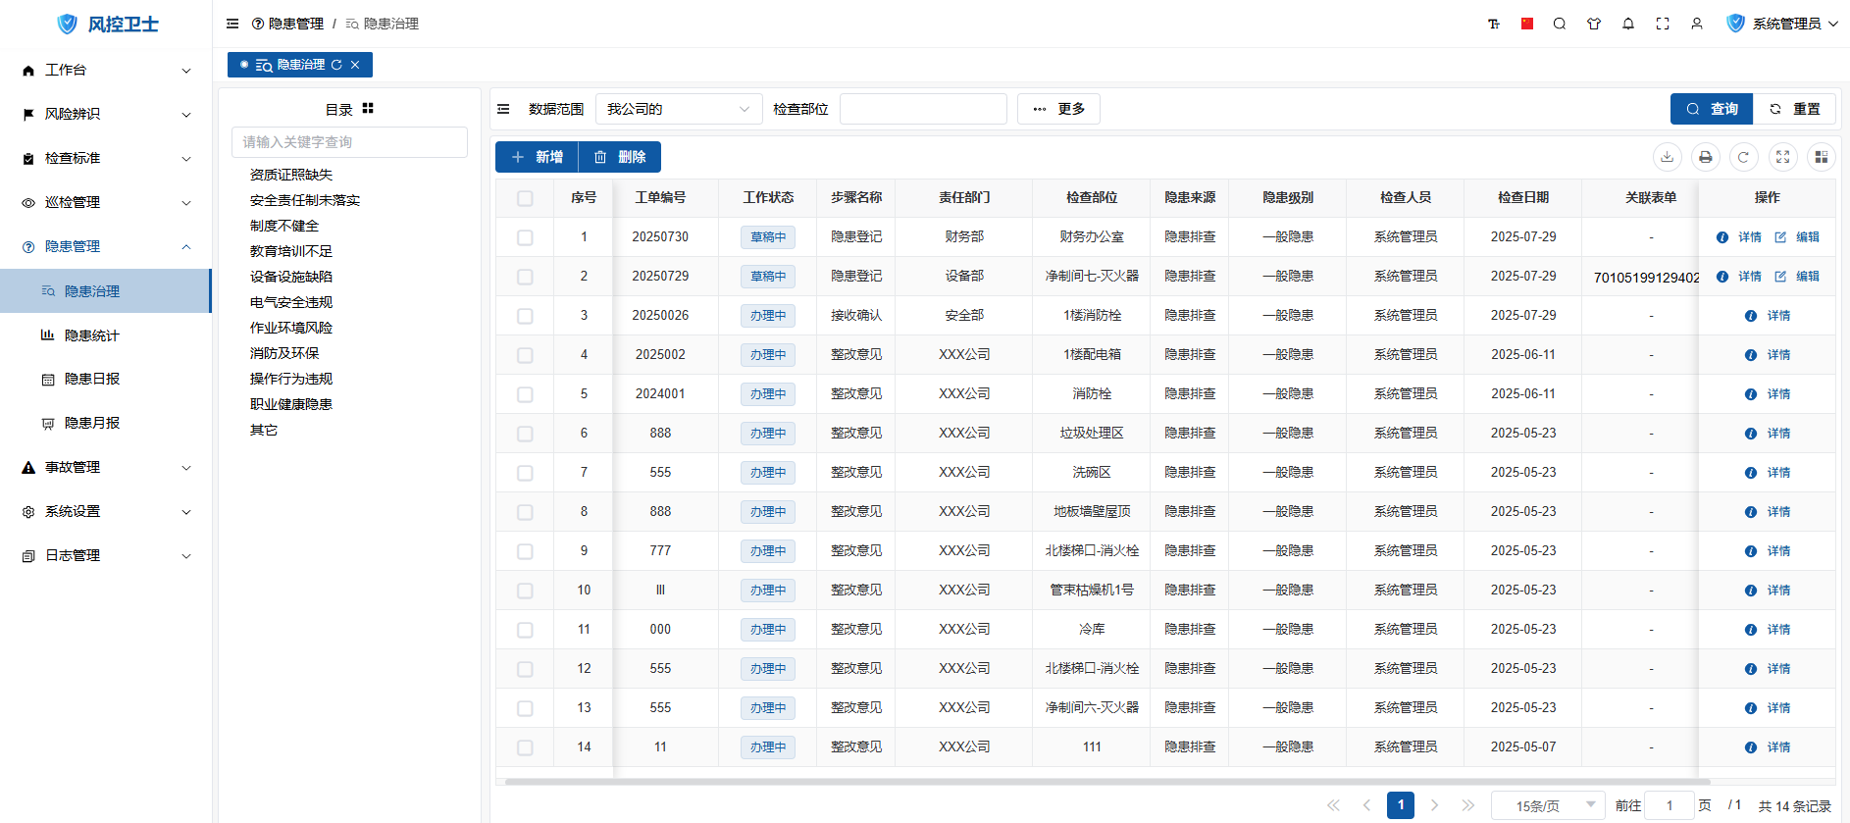
Task: Click the 新增 button
Action: point(537,157)
